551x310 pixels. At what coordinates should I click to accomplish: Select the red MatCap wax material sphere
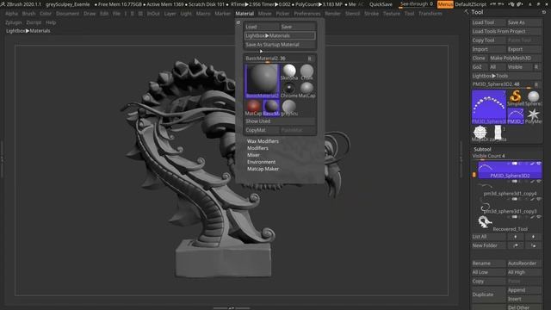click(x=253, y=108)
